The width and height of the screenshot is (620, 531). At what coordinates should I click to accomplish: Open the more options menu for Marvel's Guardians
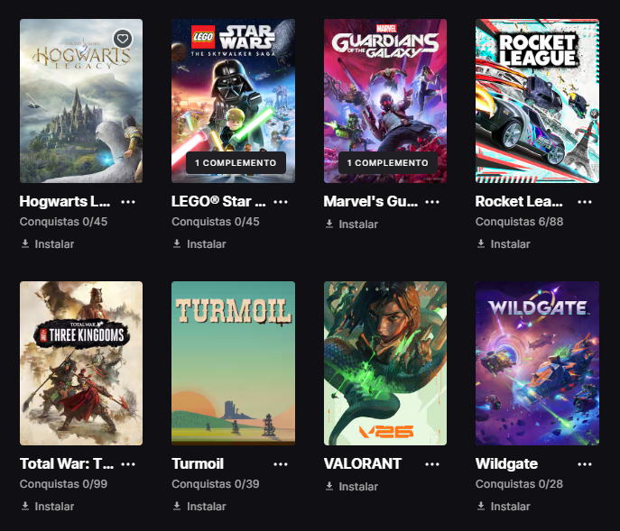(432, 201)
